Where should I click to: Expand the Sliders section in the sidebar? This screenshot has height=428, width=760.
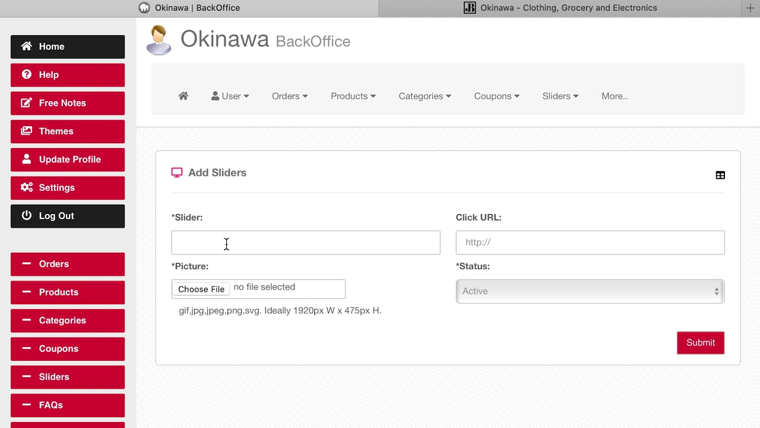click(68, 377)
